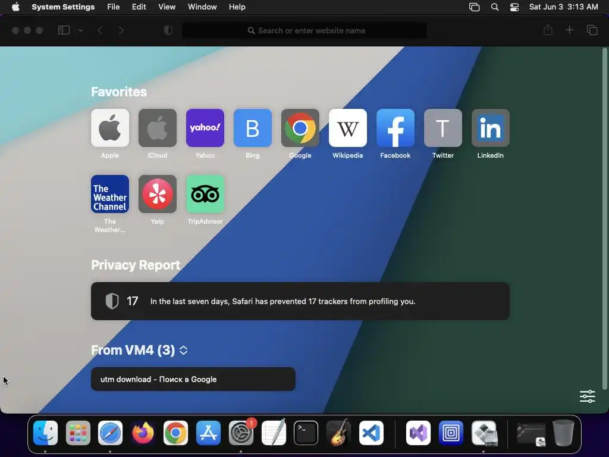Open the System Settings menu
This screenshot has height=457, width=609.
[63, 7]
